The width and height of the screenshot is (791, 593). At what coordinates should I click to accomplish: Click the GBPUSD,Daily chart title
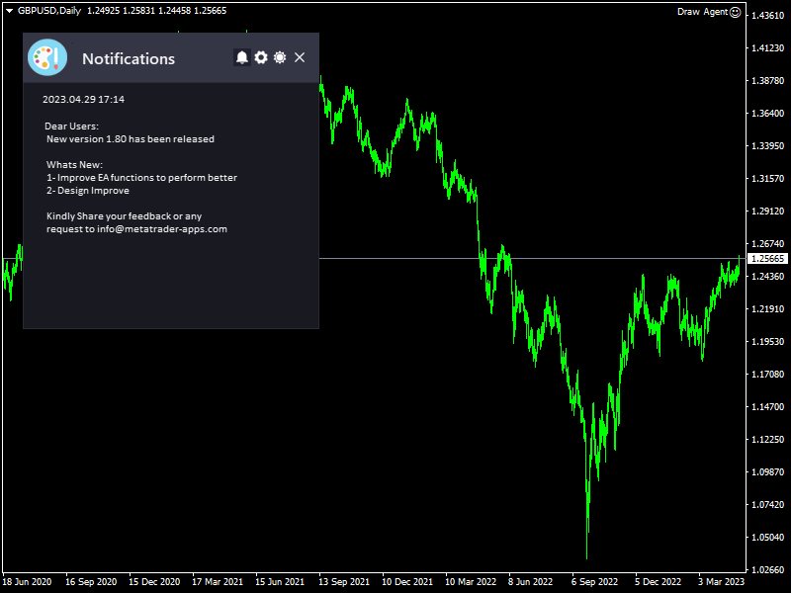pyautogui.click(x=49, y=11)
